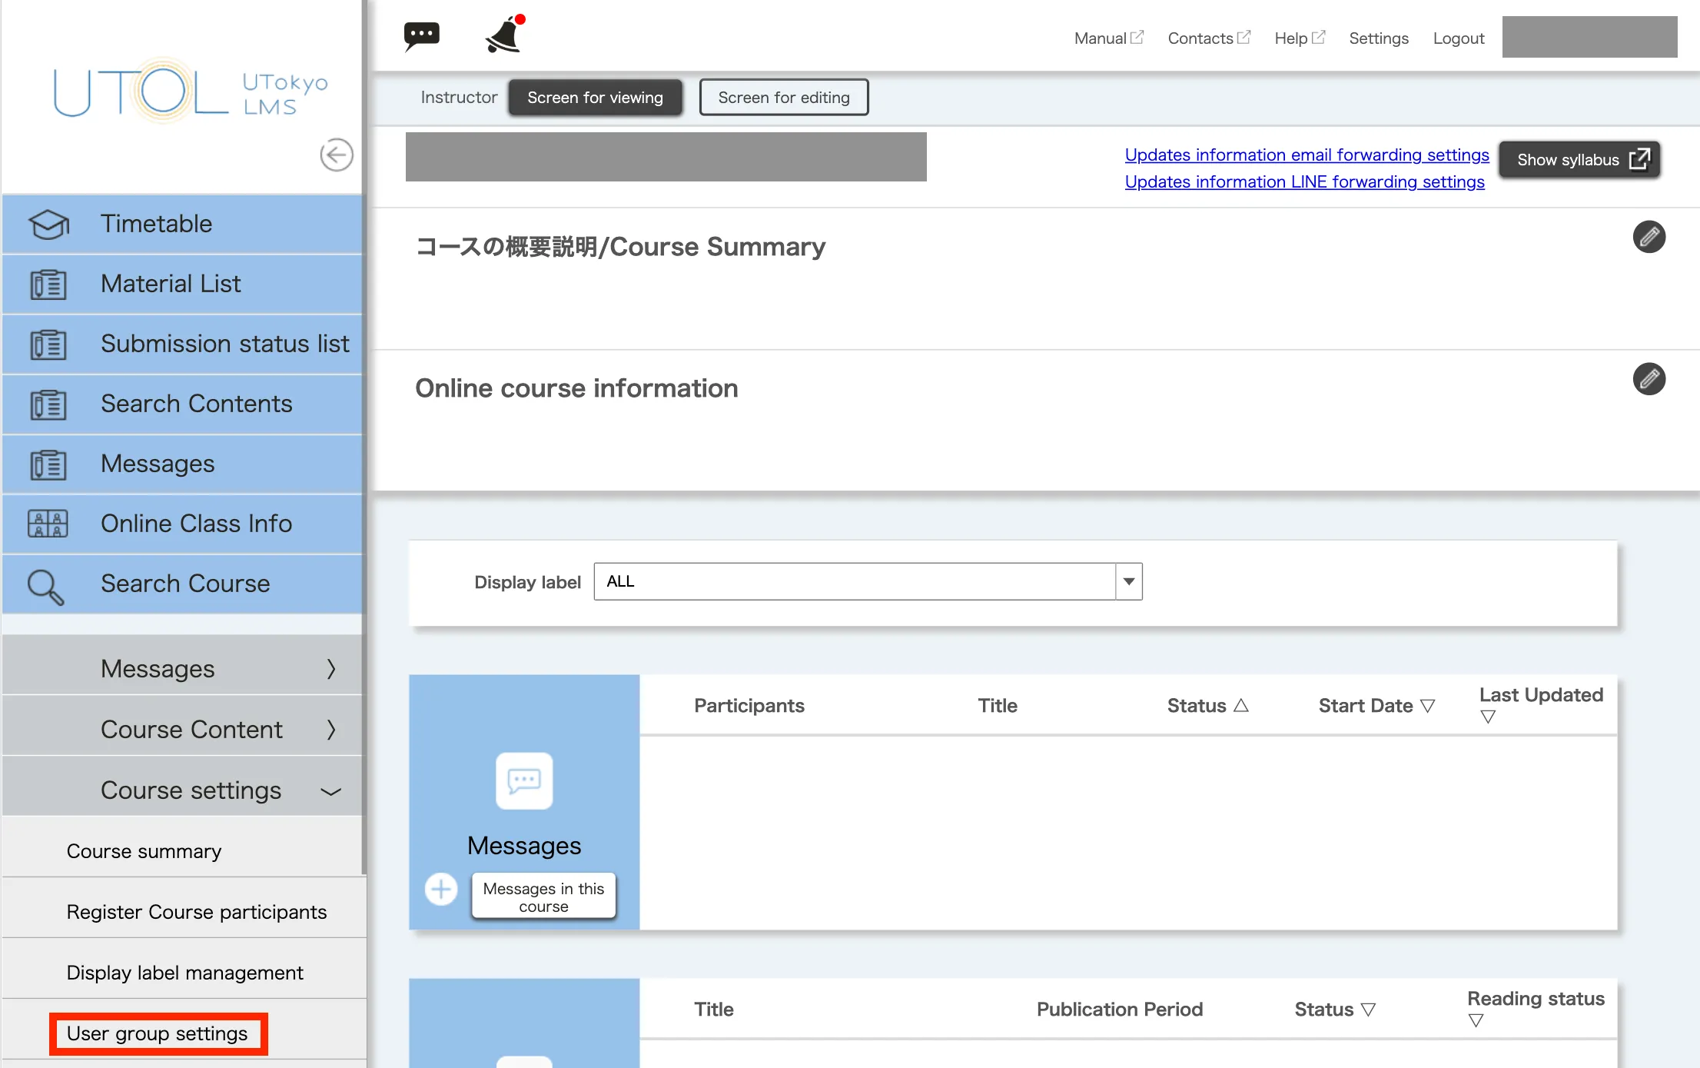Open Register Course participants

click(197, 912)
